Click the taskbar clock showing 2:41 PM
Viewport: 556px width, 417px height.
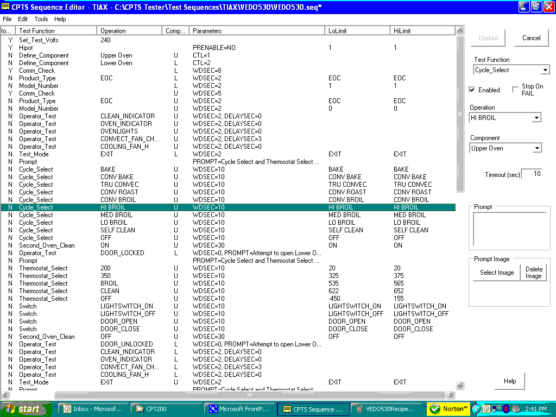click(x=536, y=409)
